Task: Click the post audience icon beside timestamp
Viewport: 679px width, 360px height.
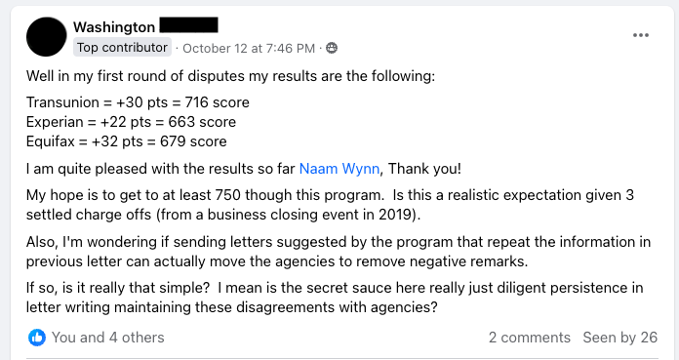Action: click(332, 48)
